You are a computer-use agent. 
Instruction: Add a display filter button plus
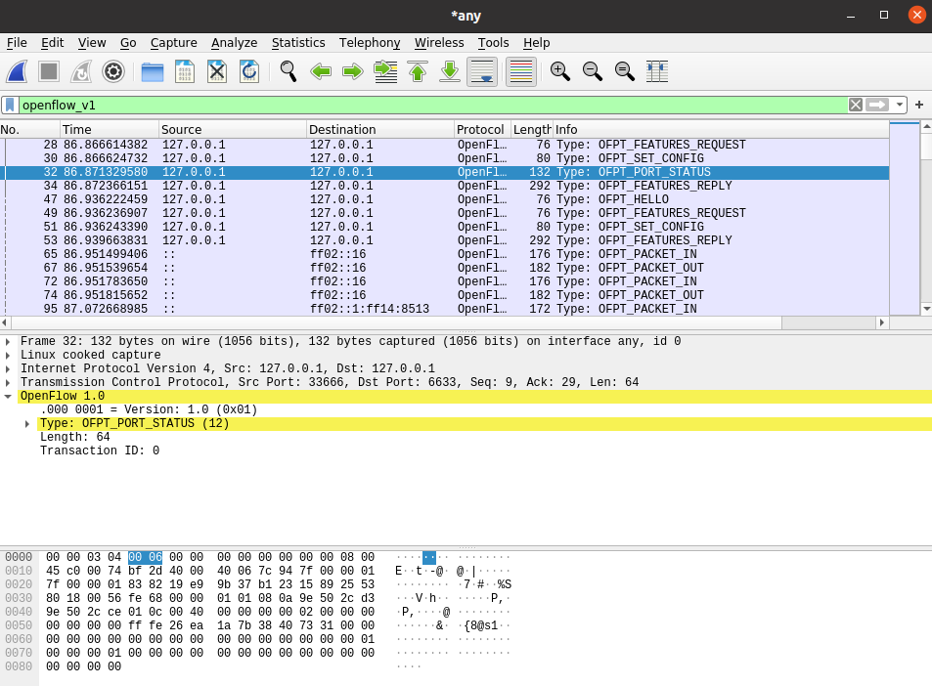pyautogui.click(x=919, y=106)
